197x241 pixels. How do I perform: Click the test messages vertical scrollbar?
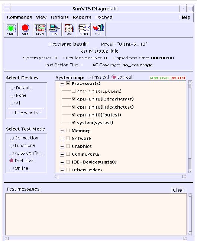click(190, 214)
